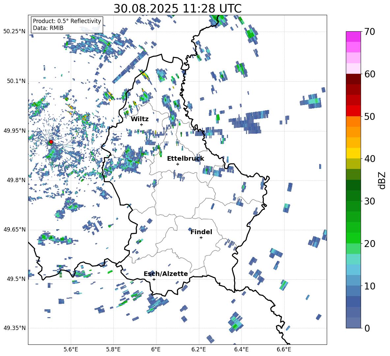Click the '5.6°E' longitude label

71,349
